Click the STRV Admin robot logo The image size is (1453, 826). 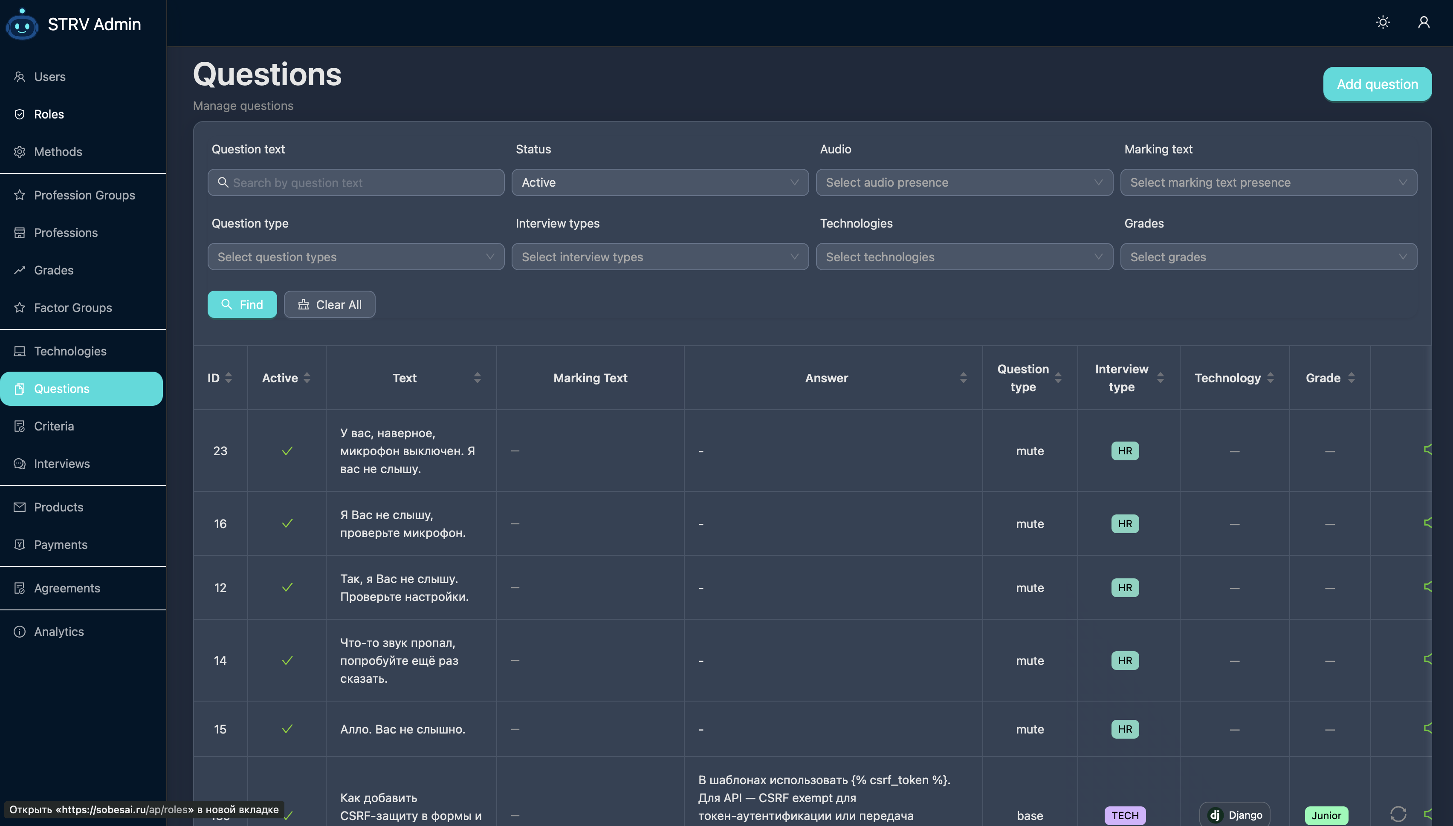[22, 24]
